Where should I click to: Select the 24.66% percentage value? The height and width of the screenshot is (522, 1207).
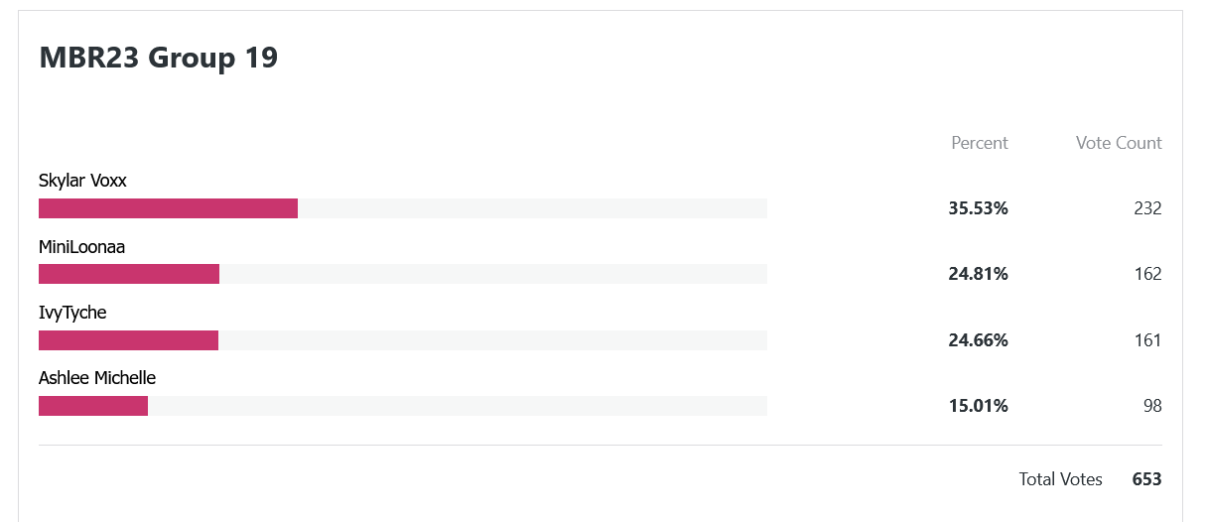click(979, 340)
